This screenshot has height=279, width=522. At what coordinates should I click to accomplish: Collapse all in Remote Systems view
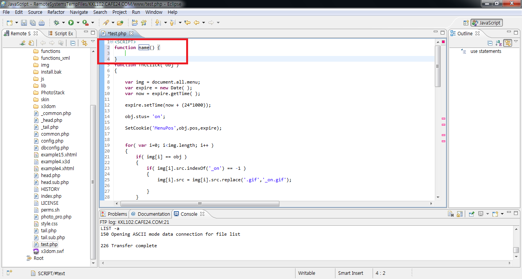73,43
